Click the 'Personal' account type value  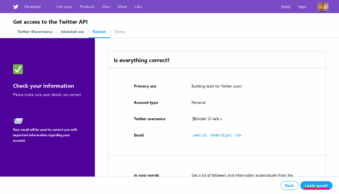point(199,103)
